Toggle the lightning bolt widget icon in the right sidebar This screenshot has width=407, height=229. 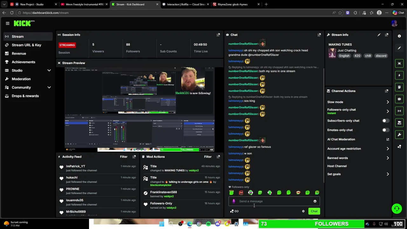tap(399, 75)
